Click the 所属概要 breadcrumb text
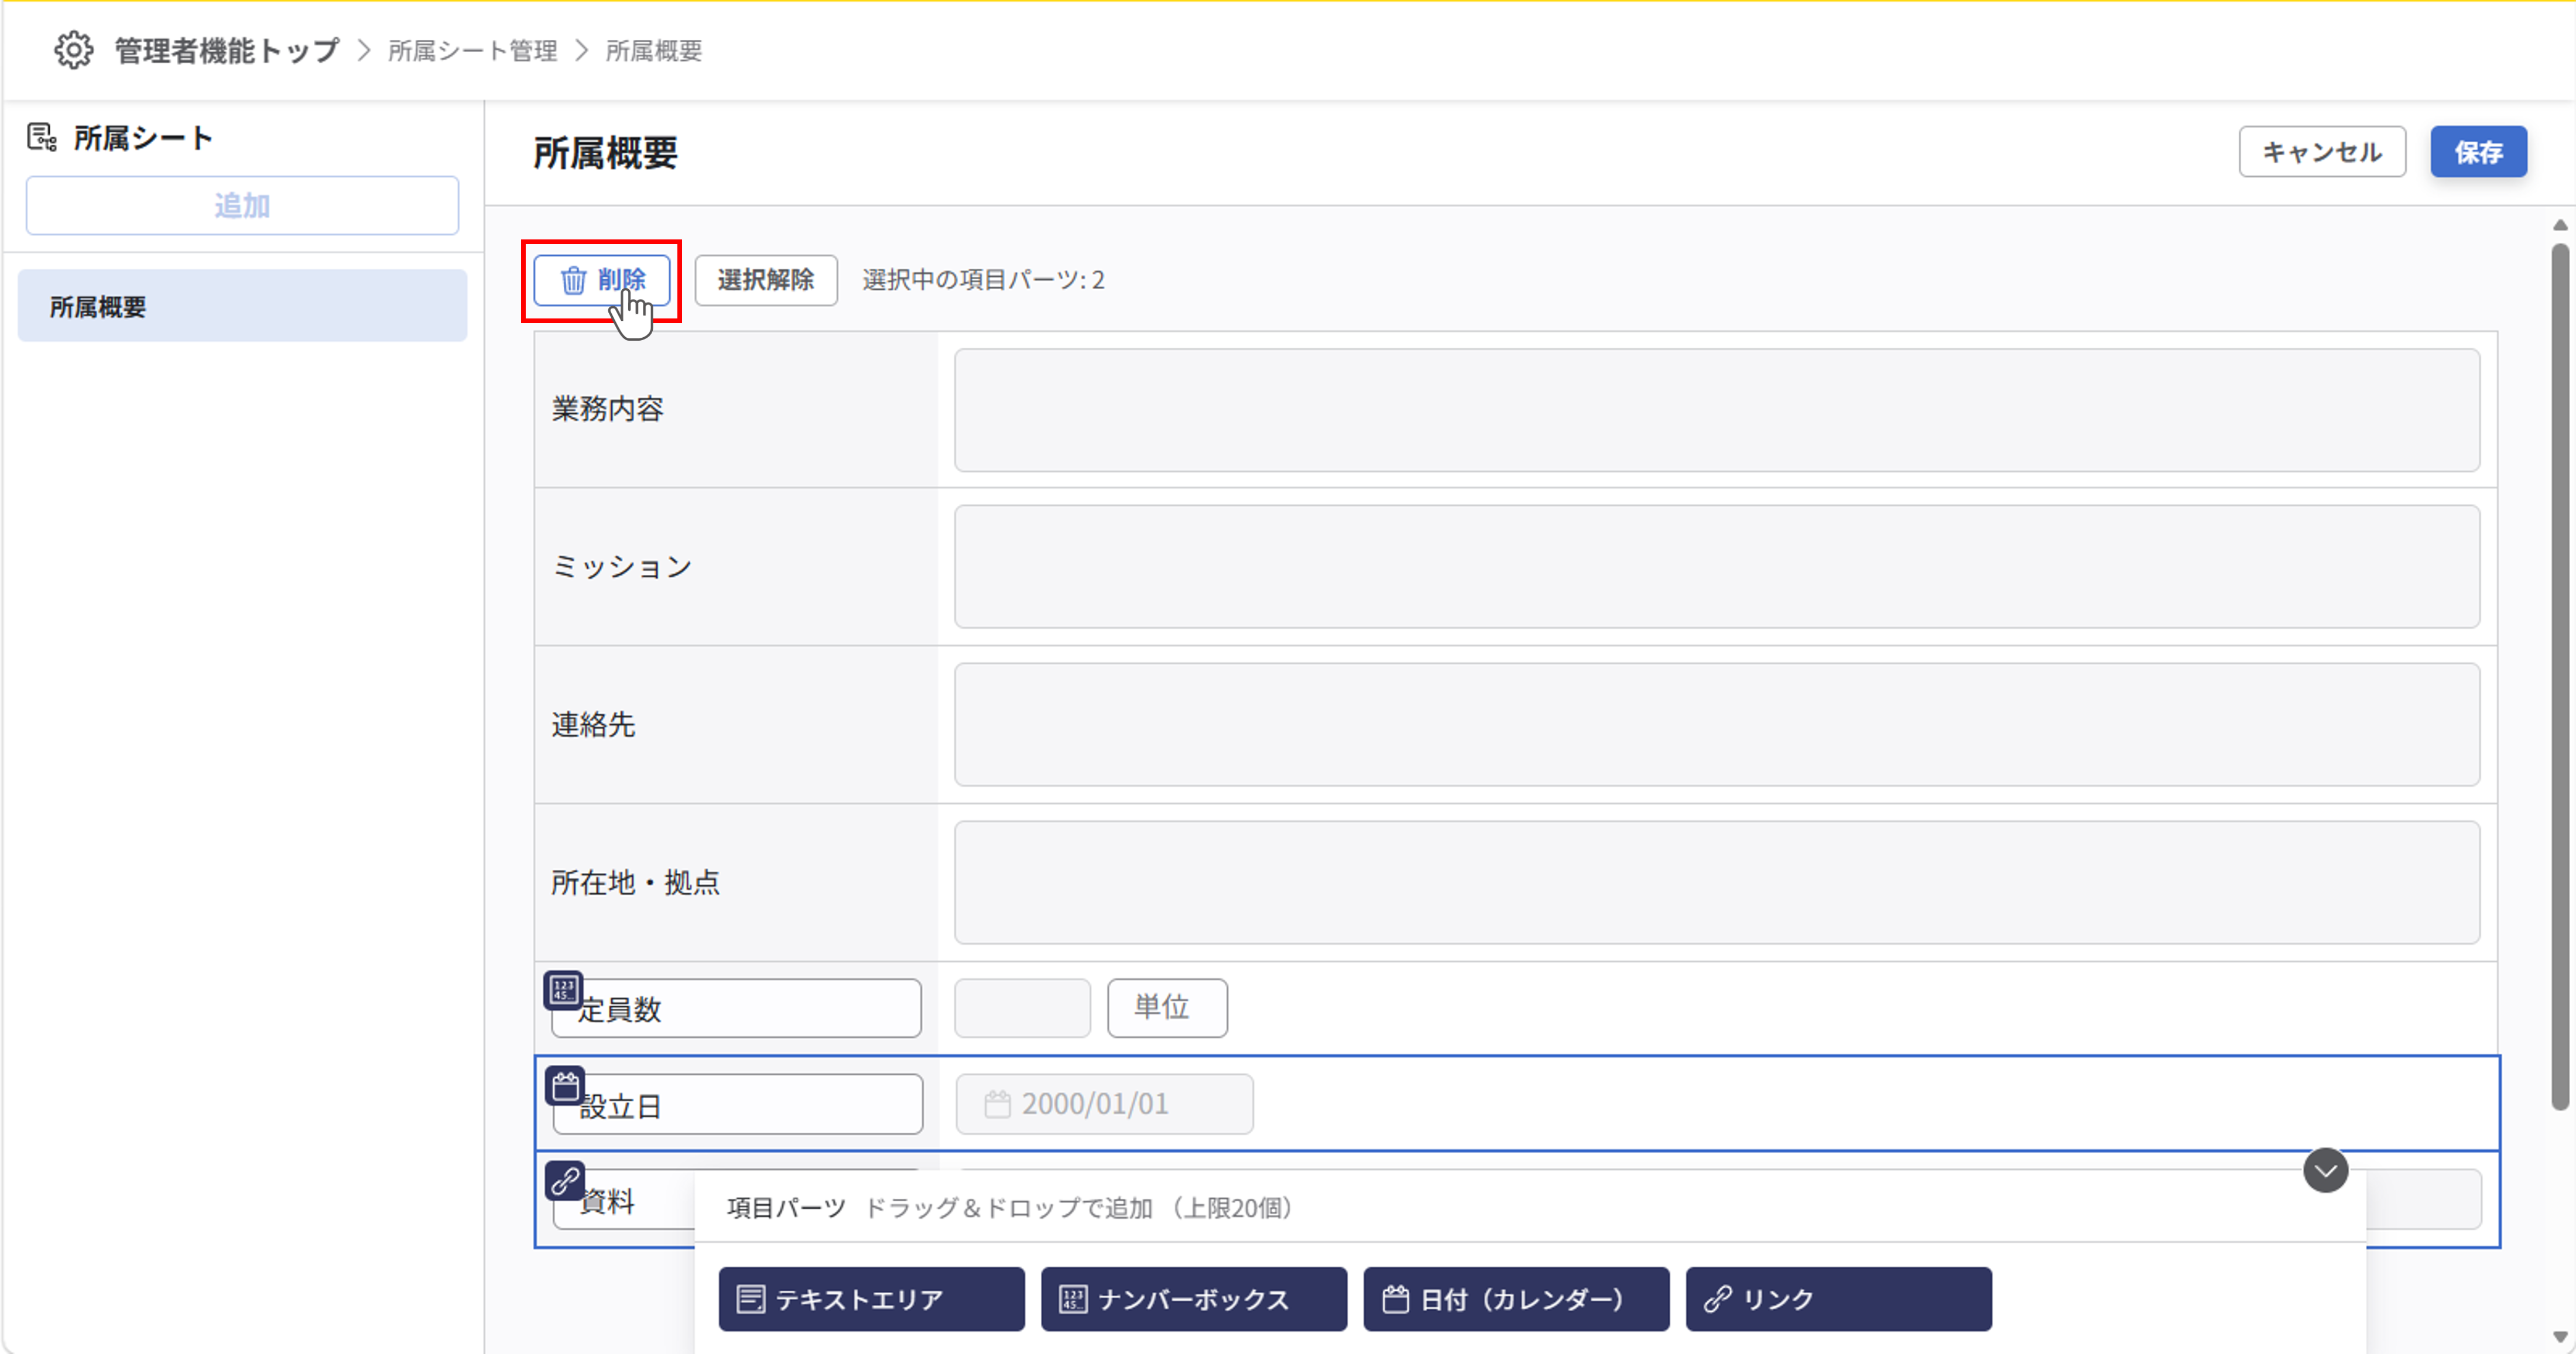This screenshot has height=1354, width=2576. [654, 51]
